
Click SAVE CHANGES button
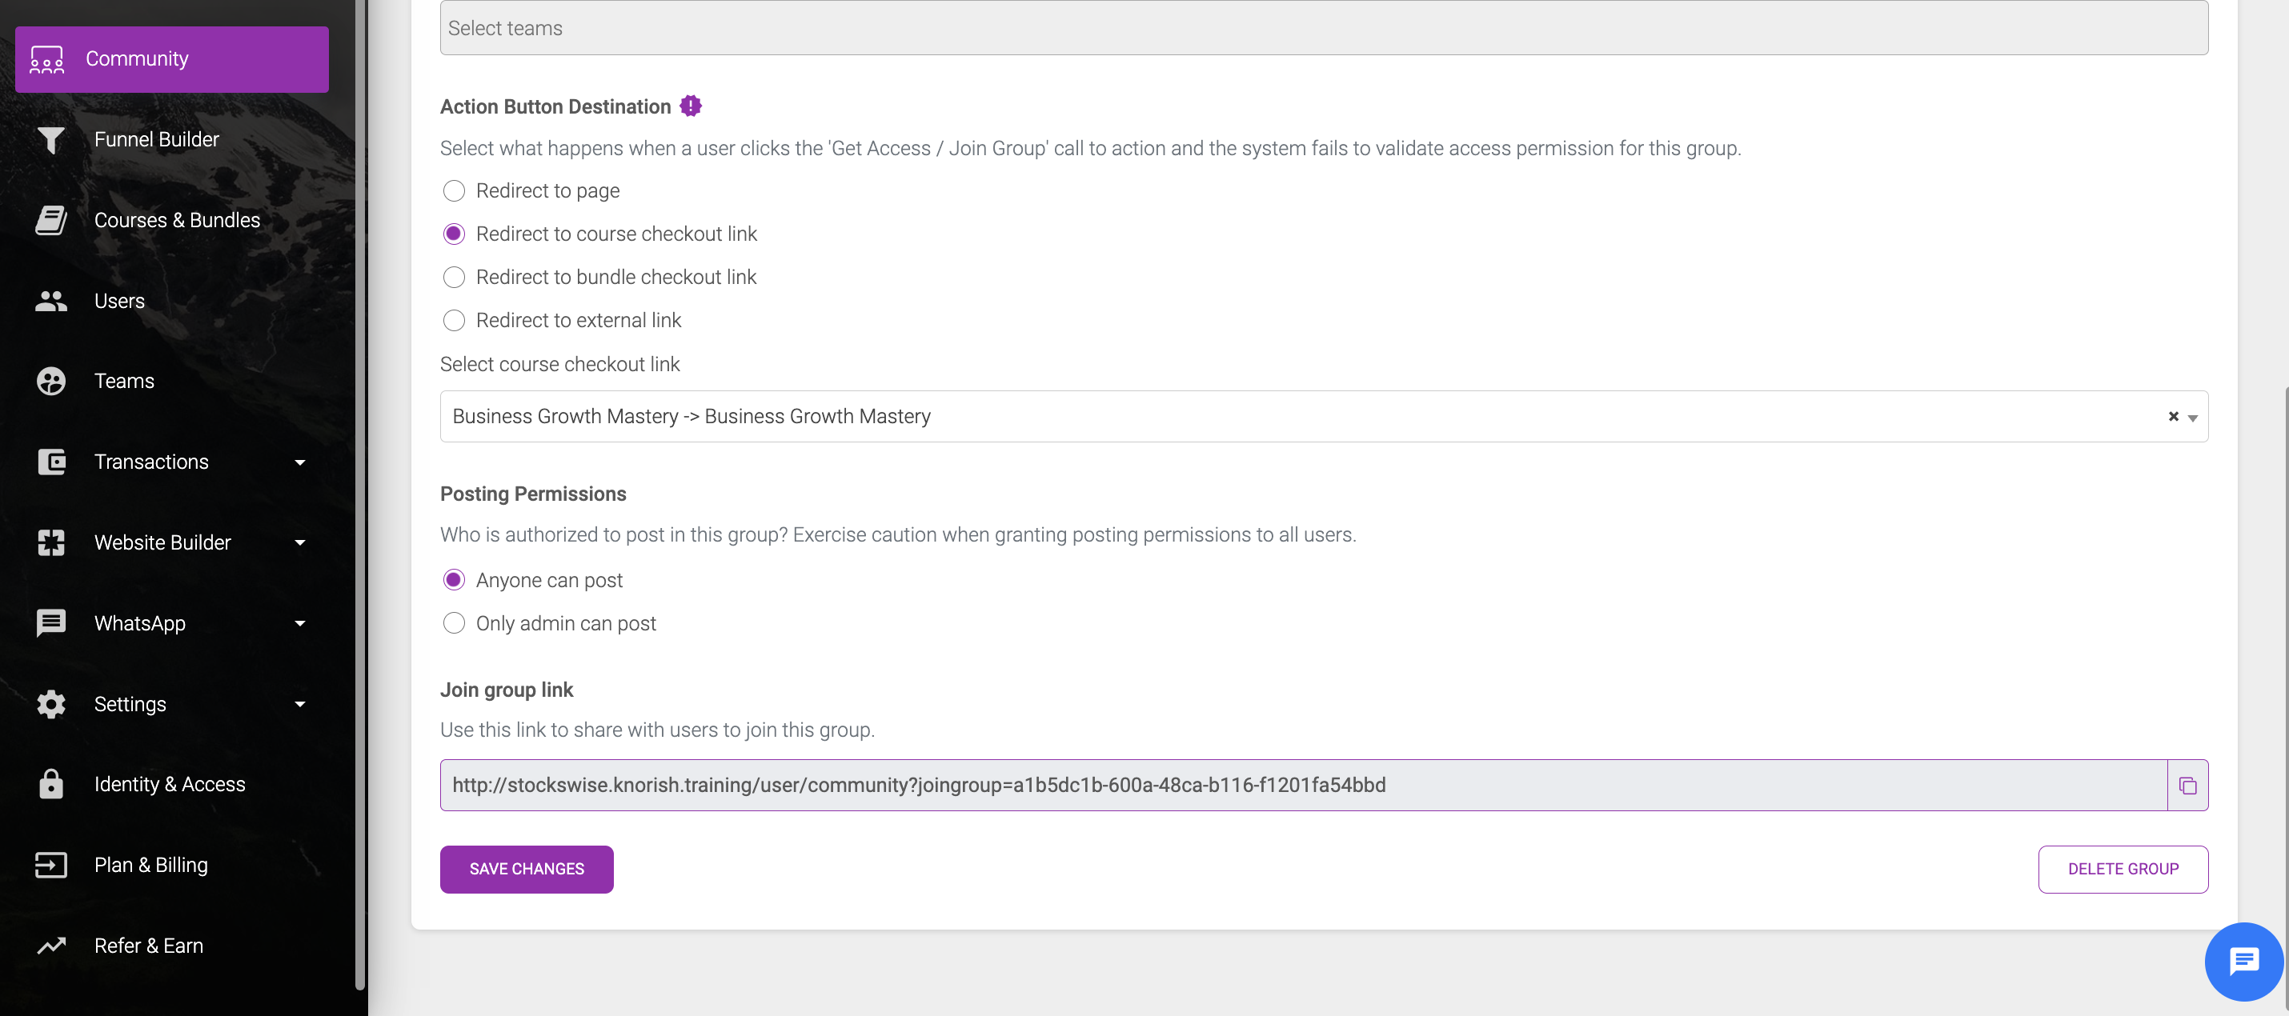pos(526,870)
